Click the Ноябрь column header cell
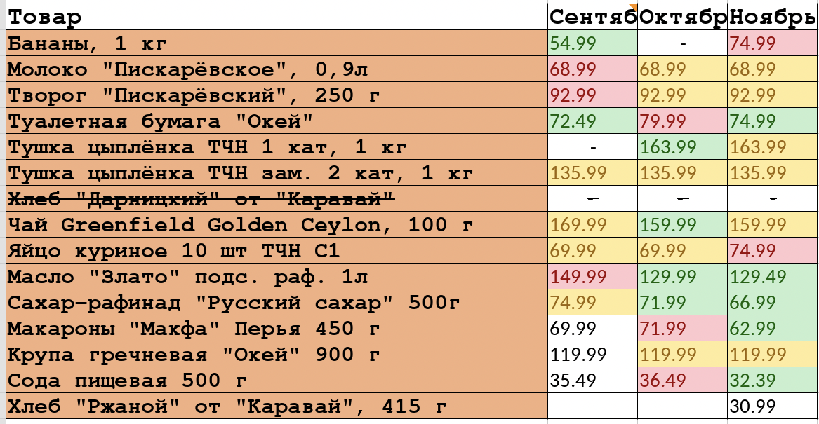819x424 pixels. pyautogui.click(x=773, y=18)
